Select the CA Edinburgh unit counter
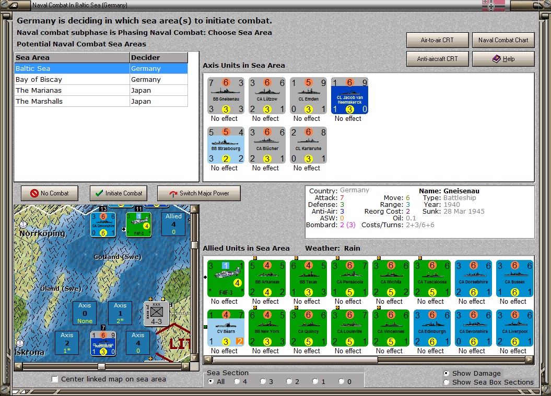This screenshot has width=551, height=396. click(432, 328)
